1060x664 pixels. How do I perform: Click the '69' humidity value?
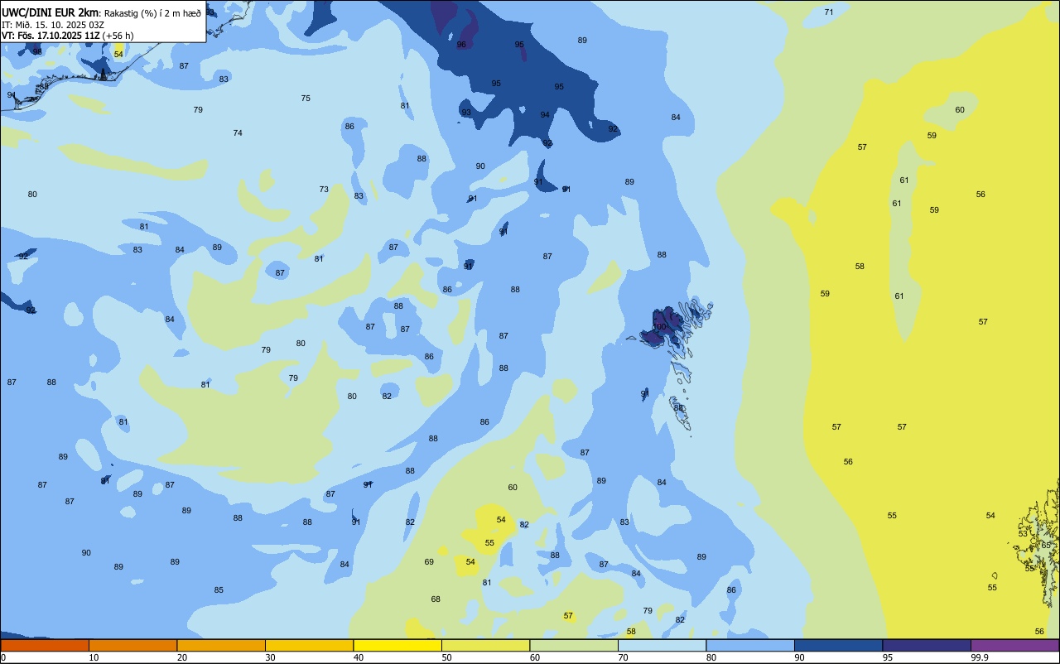tap(429, 562)
